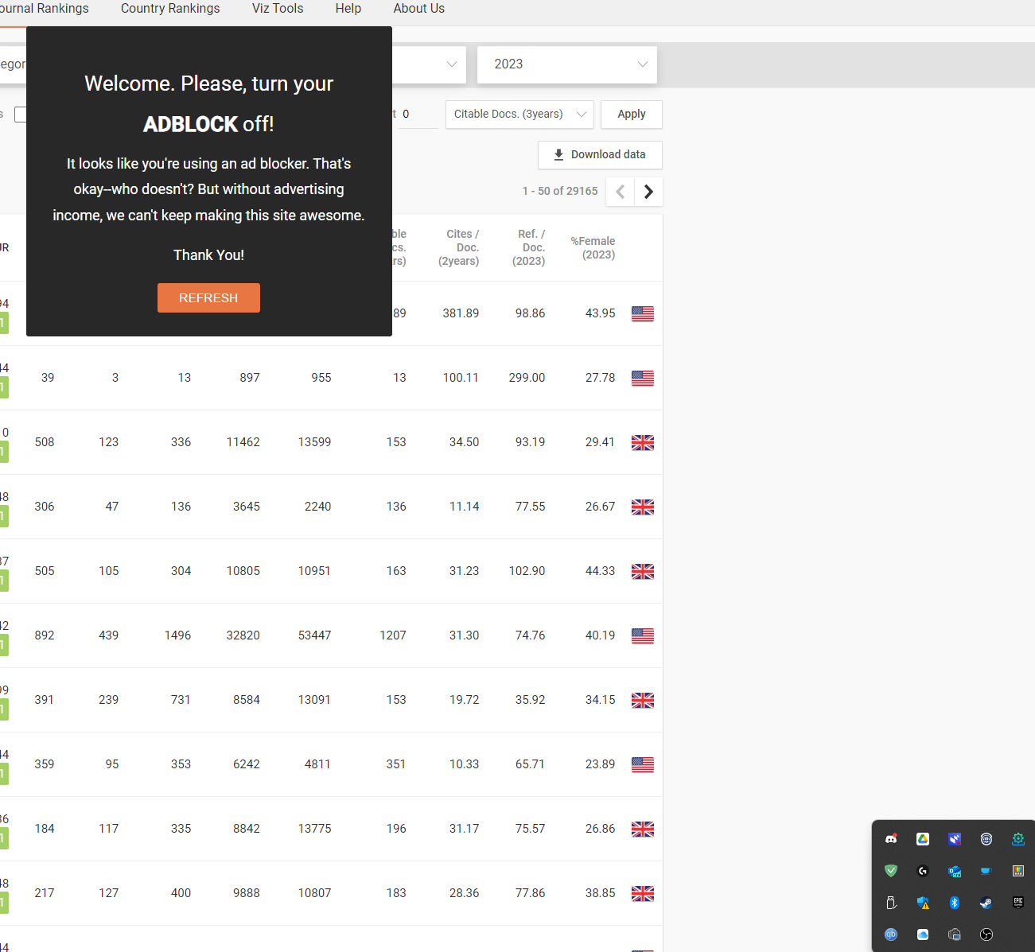Click the 13091 cell
Screen dimensions: 1035x952
[314, 700]
